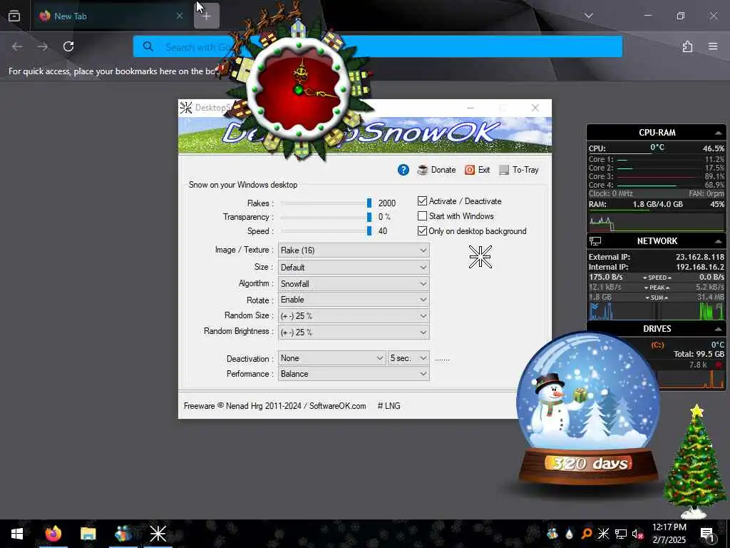This screenshot has height=548, width=730.
Task: Click the snow globe 320 days gadget
Action: coord(587,407)
